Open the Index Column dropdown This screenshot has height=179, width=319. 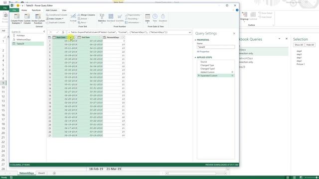55,19
